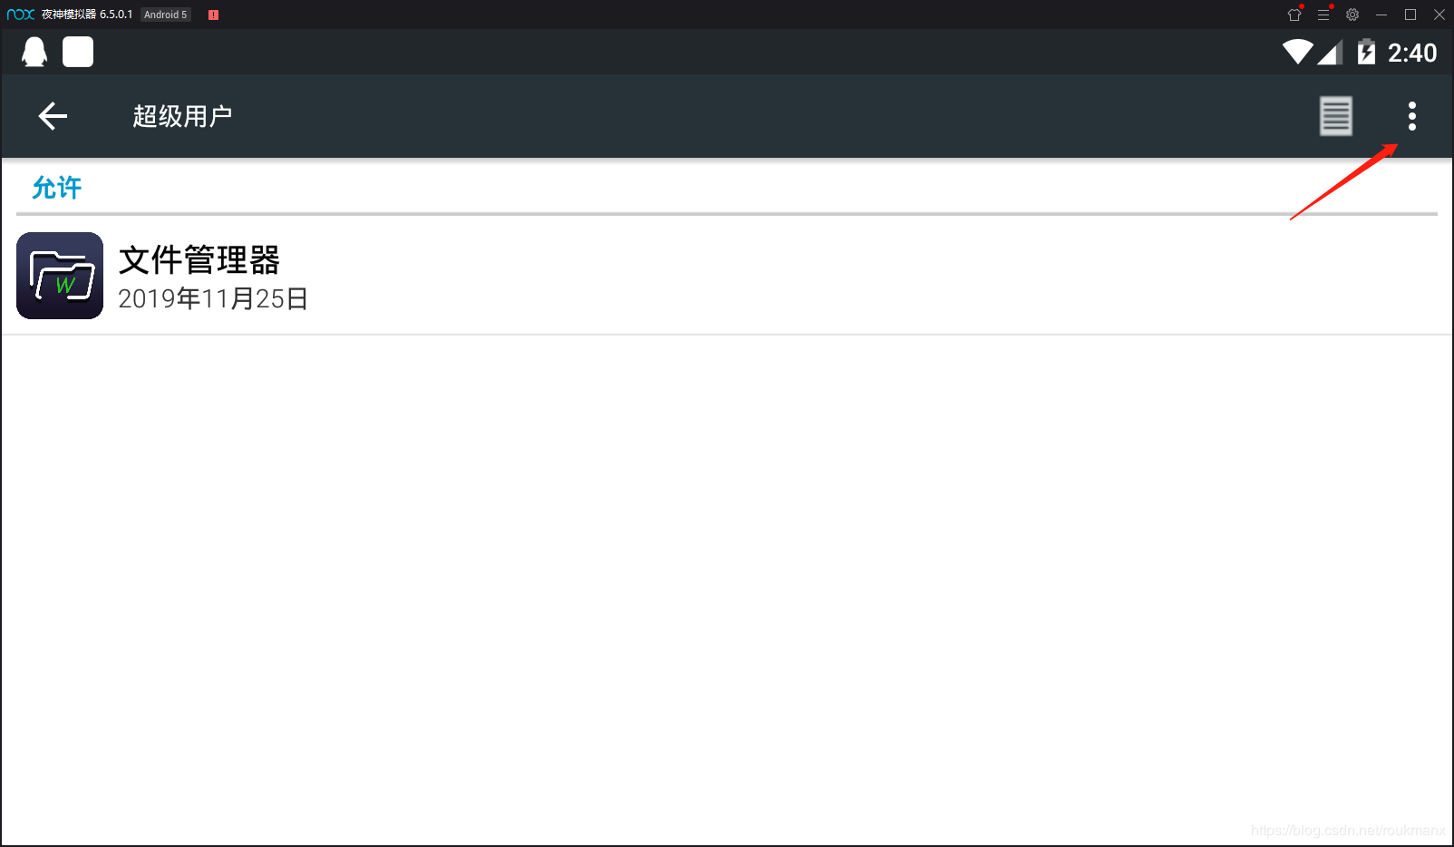This screenshot has height=847, width=1454.
Task: Open Nox settings gear
Action: coord(1352,15)
